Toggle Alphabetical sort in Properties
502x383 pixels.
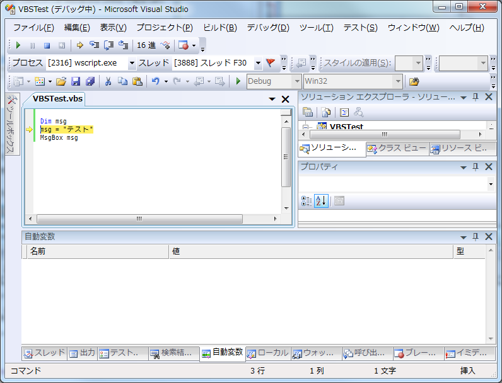(321, 201)
